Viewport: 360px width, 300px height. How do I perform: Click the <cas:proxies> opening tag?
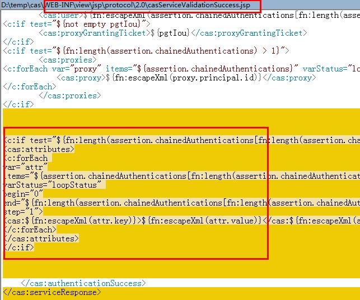coord(68,60)
